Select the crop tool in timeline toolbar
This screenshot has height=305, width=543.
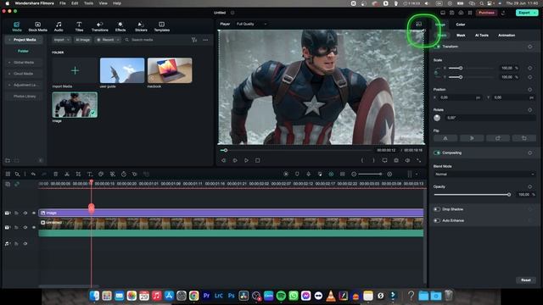pyautogui.click(x=78, y=174)
